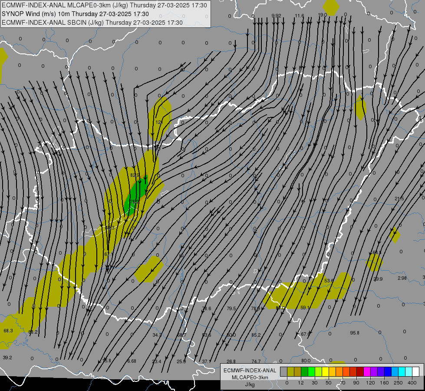Click legend tick value 50
Viewport: 425px width, 391px height.
click(329, 383)
